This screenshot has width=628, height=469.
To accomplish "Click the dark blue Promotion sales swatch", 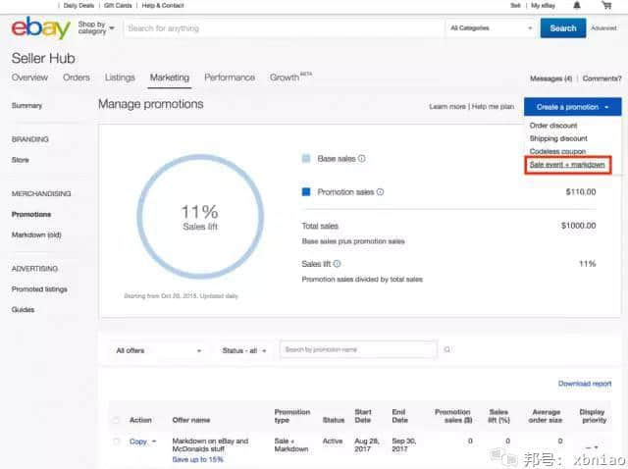I will (x=306, y=192).
